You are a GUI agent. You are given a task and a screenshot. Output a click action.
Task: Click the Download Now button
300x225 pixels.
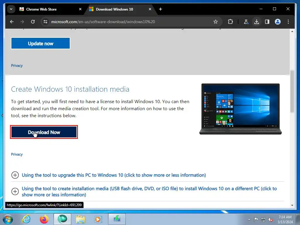[44, 132]
